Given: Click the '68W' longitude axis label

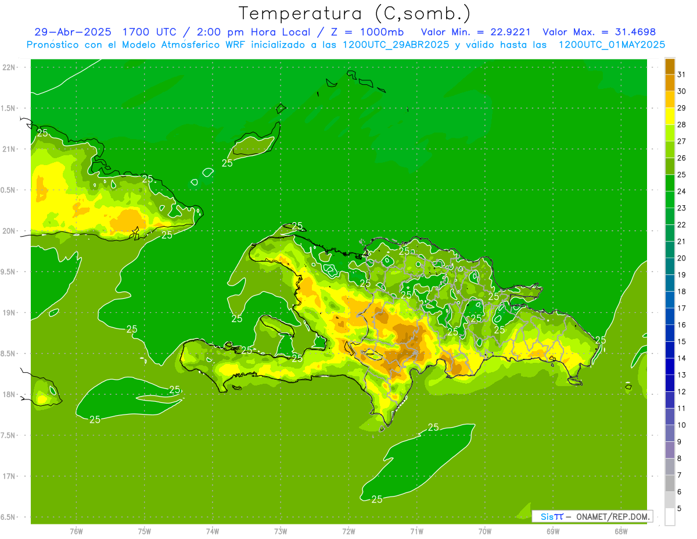Looking at the screenshot, I should click(x=621, y=531).
